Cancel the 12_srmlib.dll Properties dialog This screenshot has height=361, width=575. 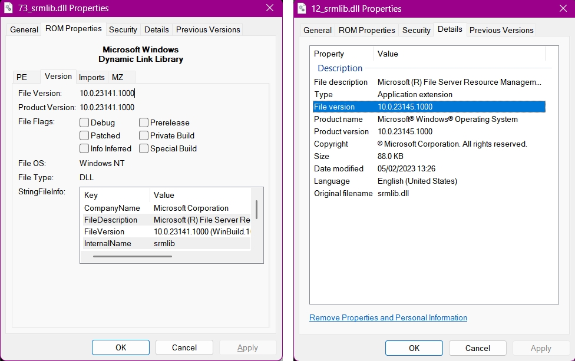tap(477, 348)
